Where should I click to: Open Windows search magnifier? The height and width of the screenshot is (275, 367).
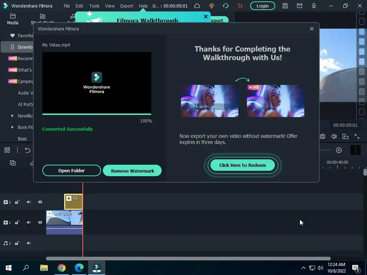[x=26, y=268]
